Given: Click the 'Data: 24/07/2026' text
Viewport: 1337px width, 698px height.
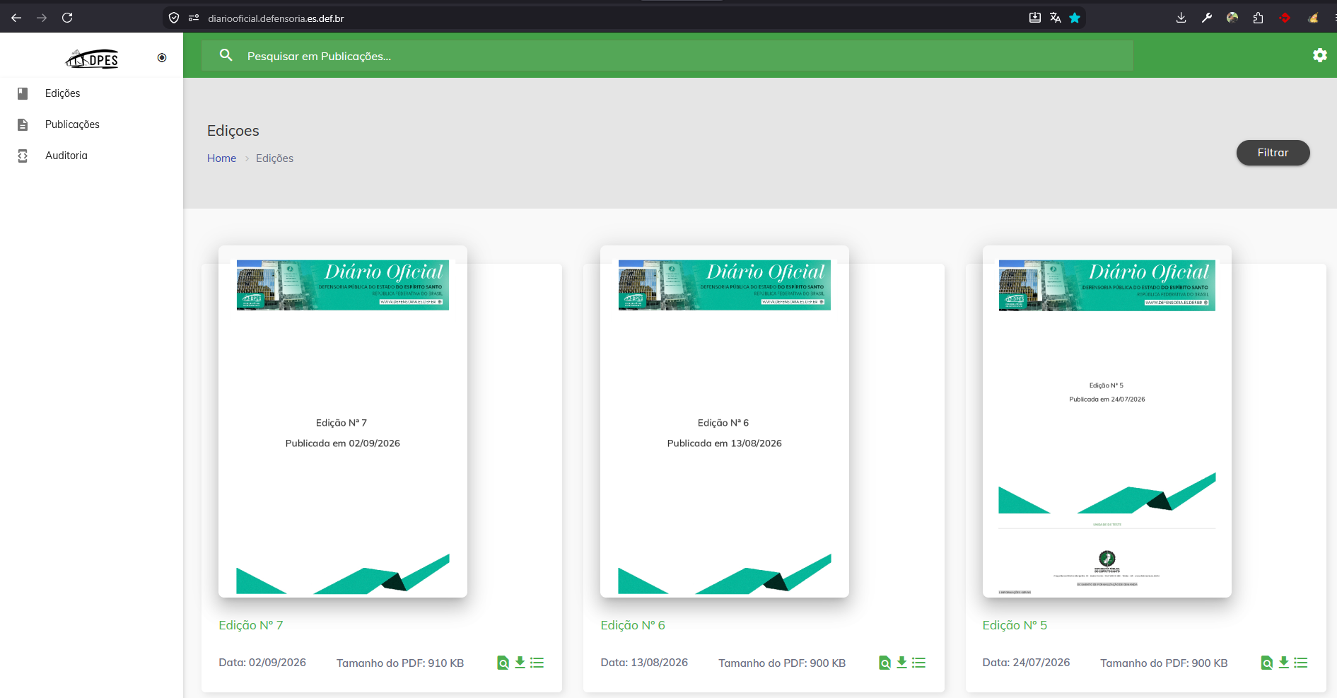Looking at the screenshot, I should [x=1026, y=663].
